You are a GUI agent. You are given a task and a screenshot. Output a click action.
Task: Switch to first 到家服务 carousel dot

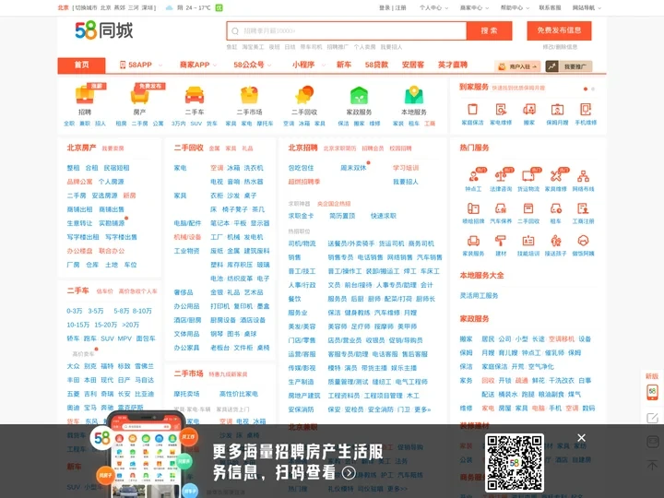tap(586, 89)
